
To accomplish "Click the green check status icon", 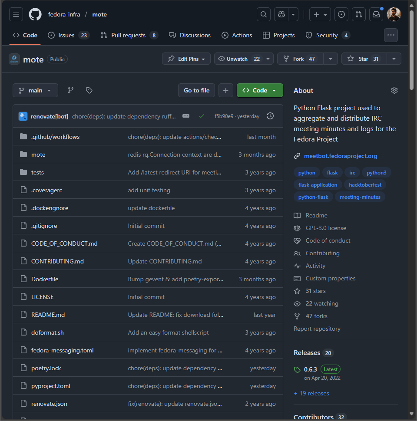I will pos(202,116).
